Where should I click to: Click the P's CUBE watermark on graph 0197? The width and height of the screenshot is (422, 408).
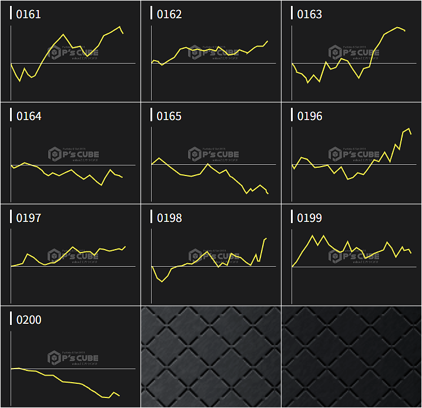click(x=73, y=256)
